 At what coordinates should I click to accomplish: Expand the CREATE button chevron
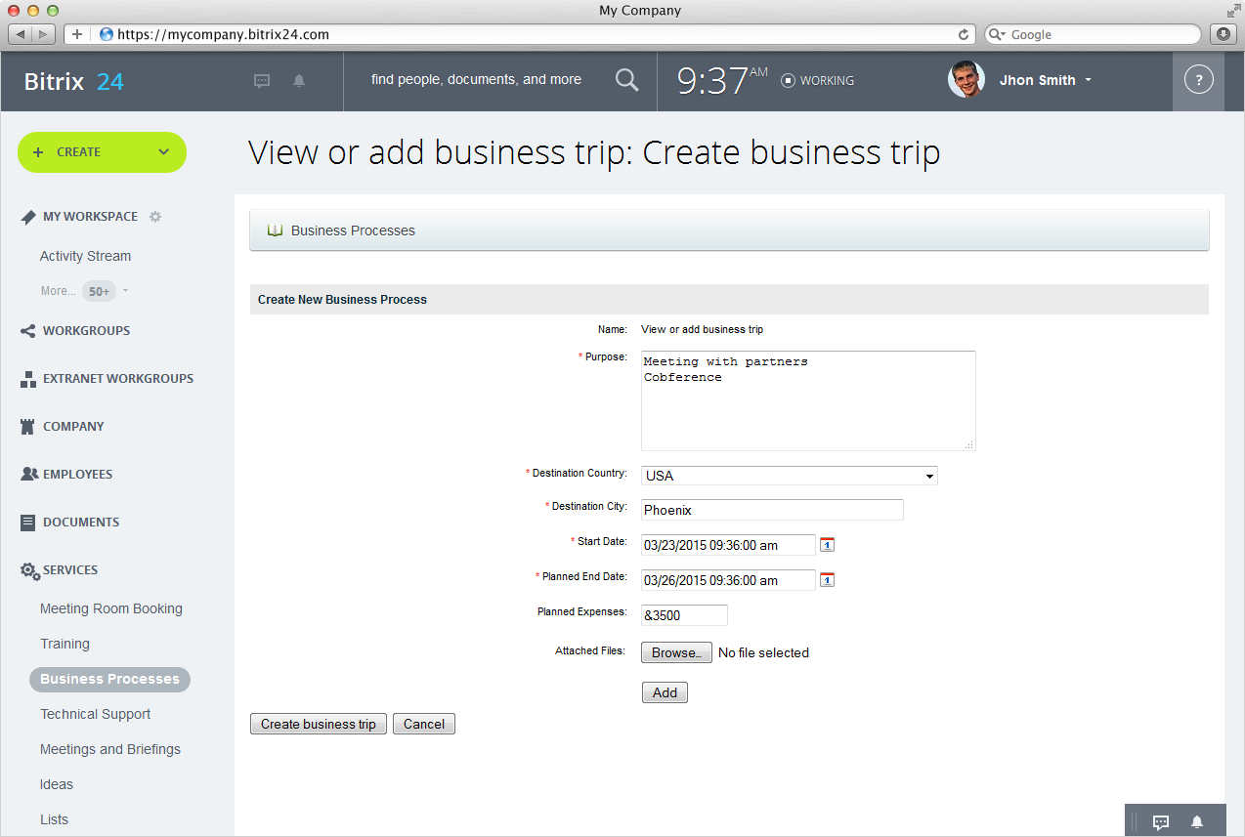pos(161,152)
